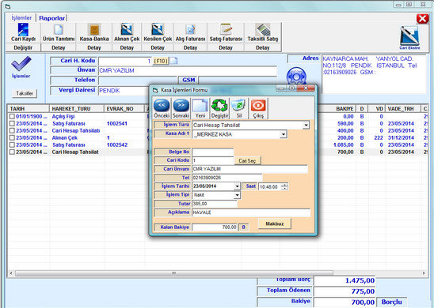Tick checkbox for Satış Faturası 1002541 row
This screenshot has width=434, height=308.
click(x=12, y=124)
